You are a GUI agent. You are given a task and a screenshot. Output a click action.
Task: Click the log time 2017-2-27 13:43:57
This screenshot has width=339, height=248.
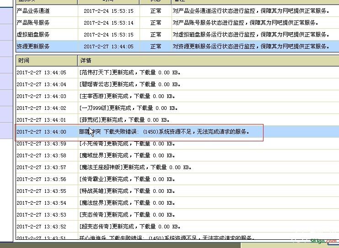41,167
